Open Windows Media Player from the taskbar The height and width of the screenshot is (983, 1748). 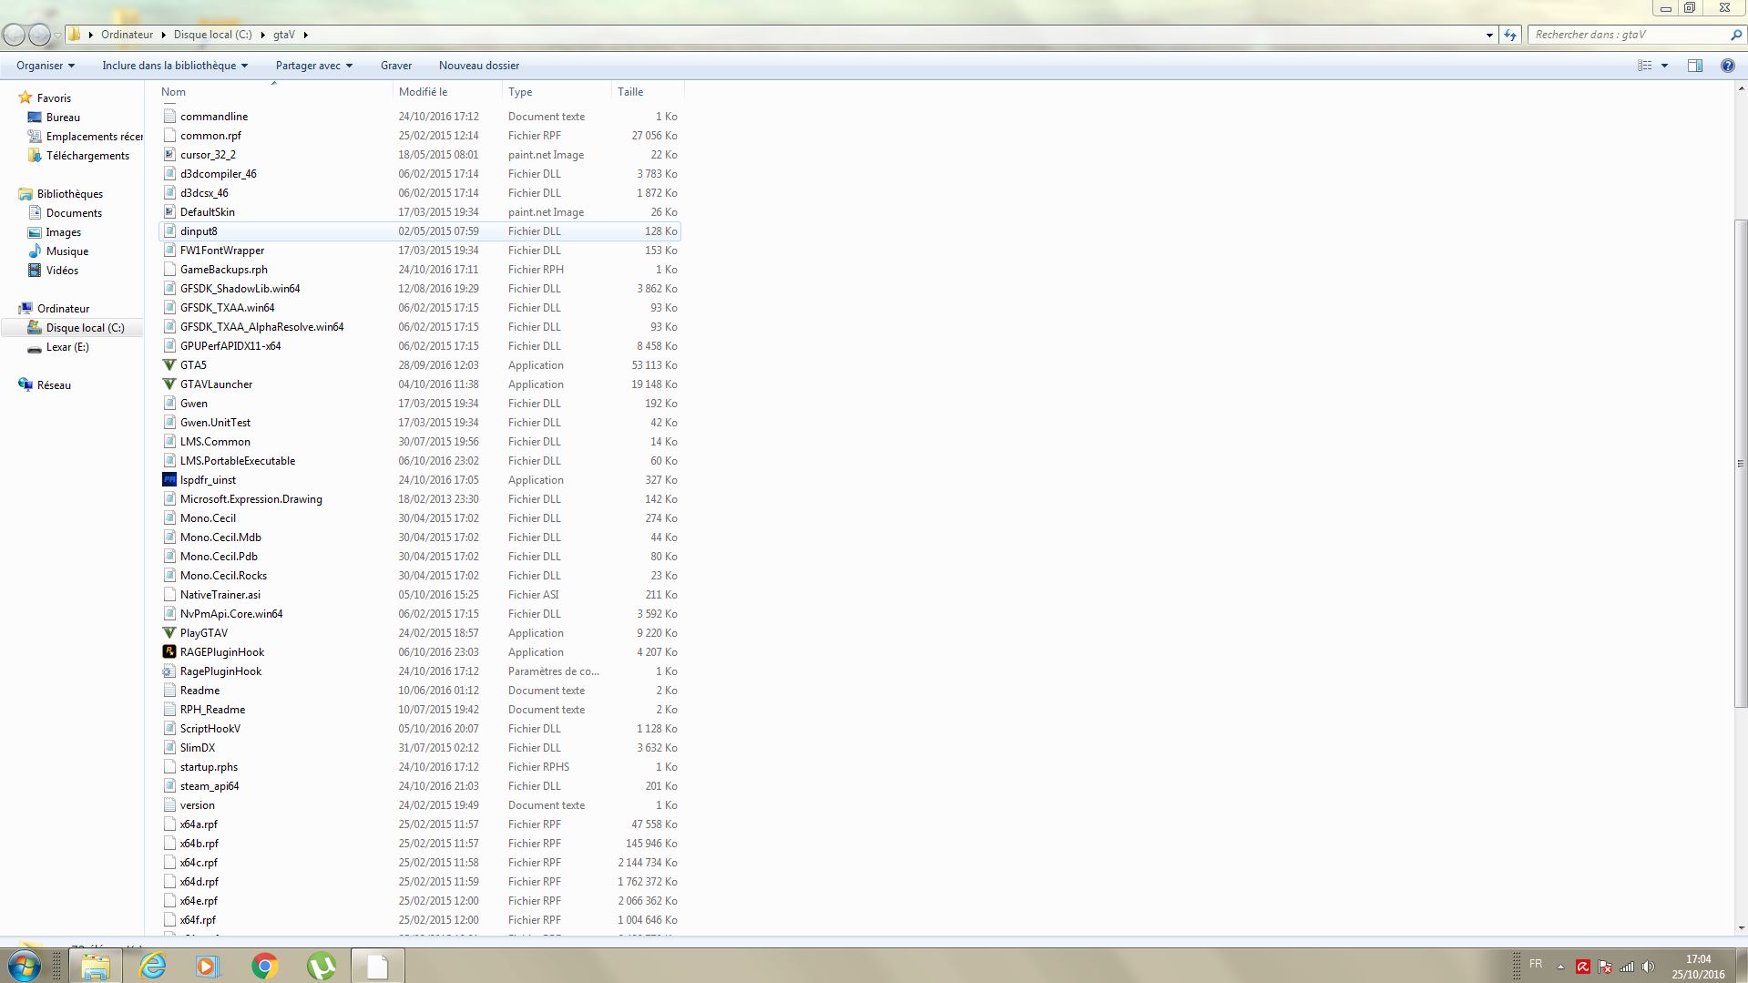(x=209, y=966)
